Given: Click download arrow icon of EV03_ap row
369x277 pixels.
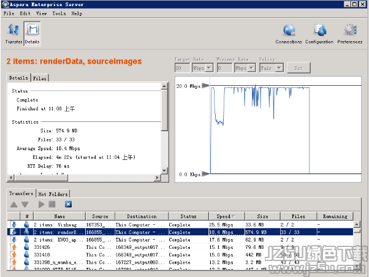Looking at the screenshot, I should click(13, 240).
